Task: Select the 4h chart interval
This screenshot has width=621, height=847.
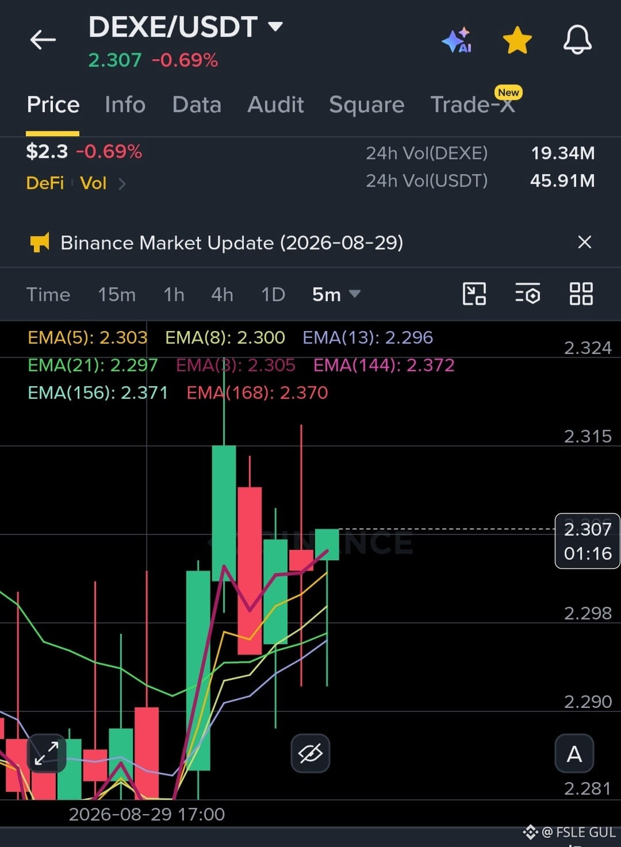Action: tap(222, 294)
